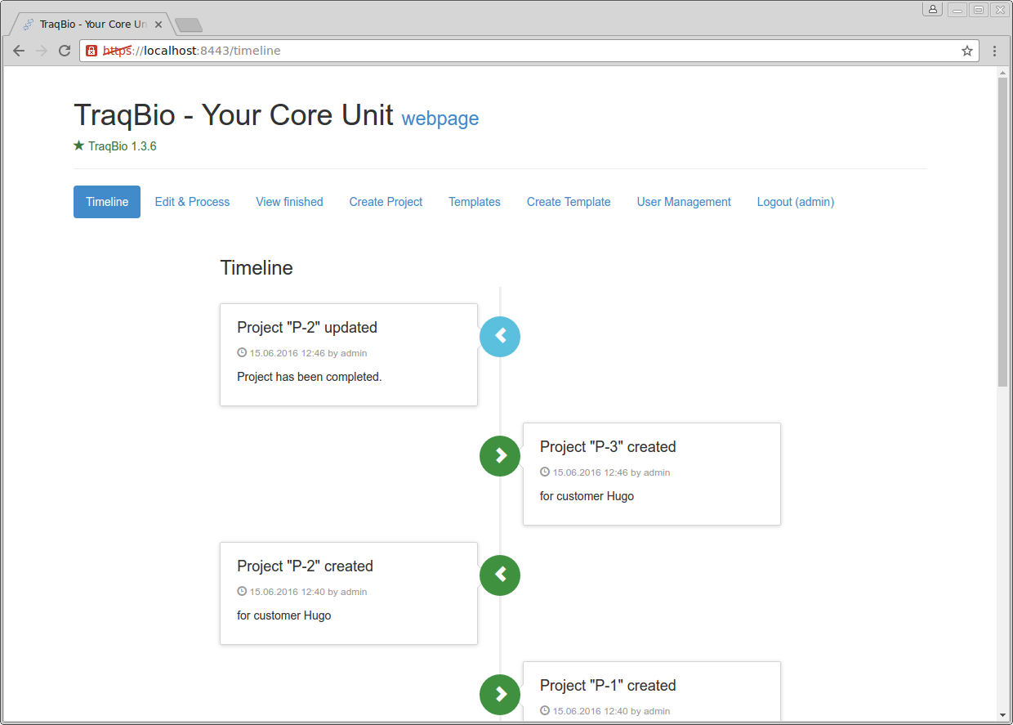Viewport: 1013px width, 725px height.
Task: Switch to the Templates tab
Action: tap(475, 202)
